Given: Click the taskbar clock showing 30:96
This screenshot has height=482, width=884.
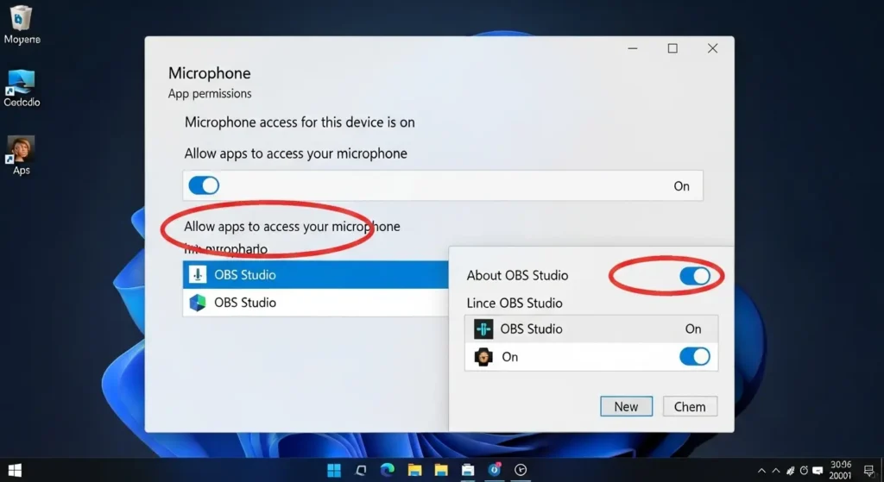Looking at the screenshot, I should (840, 470).
